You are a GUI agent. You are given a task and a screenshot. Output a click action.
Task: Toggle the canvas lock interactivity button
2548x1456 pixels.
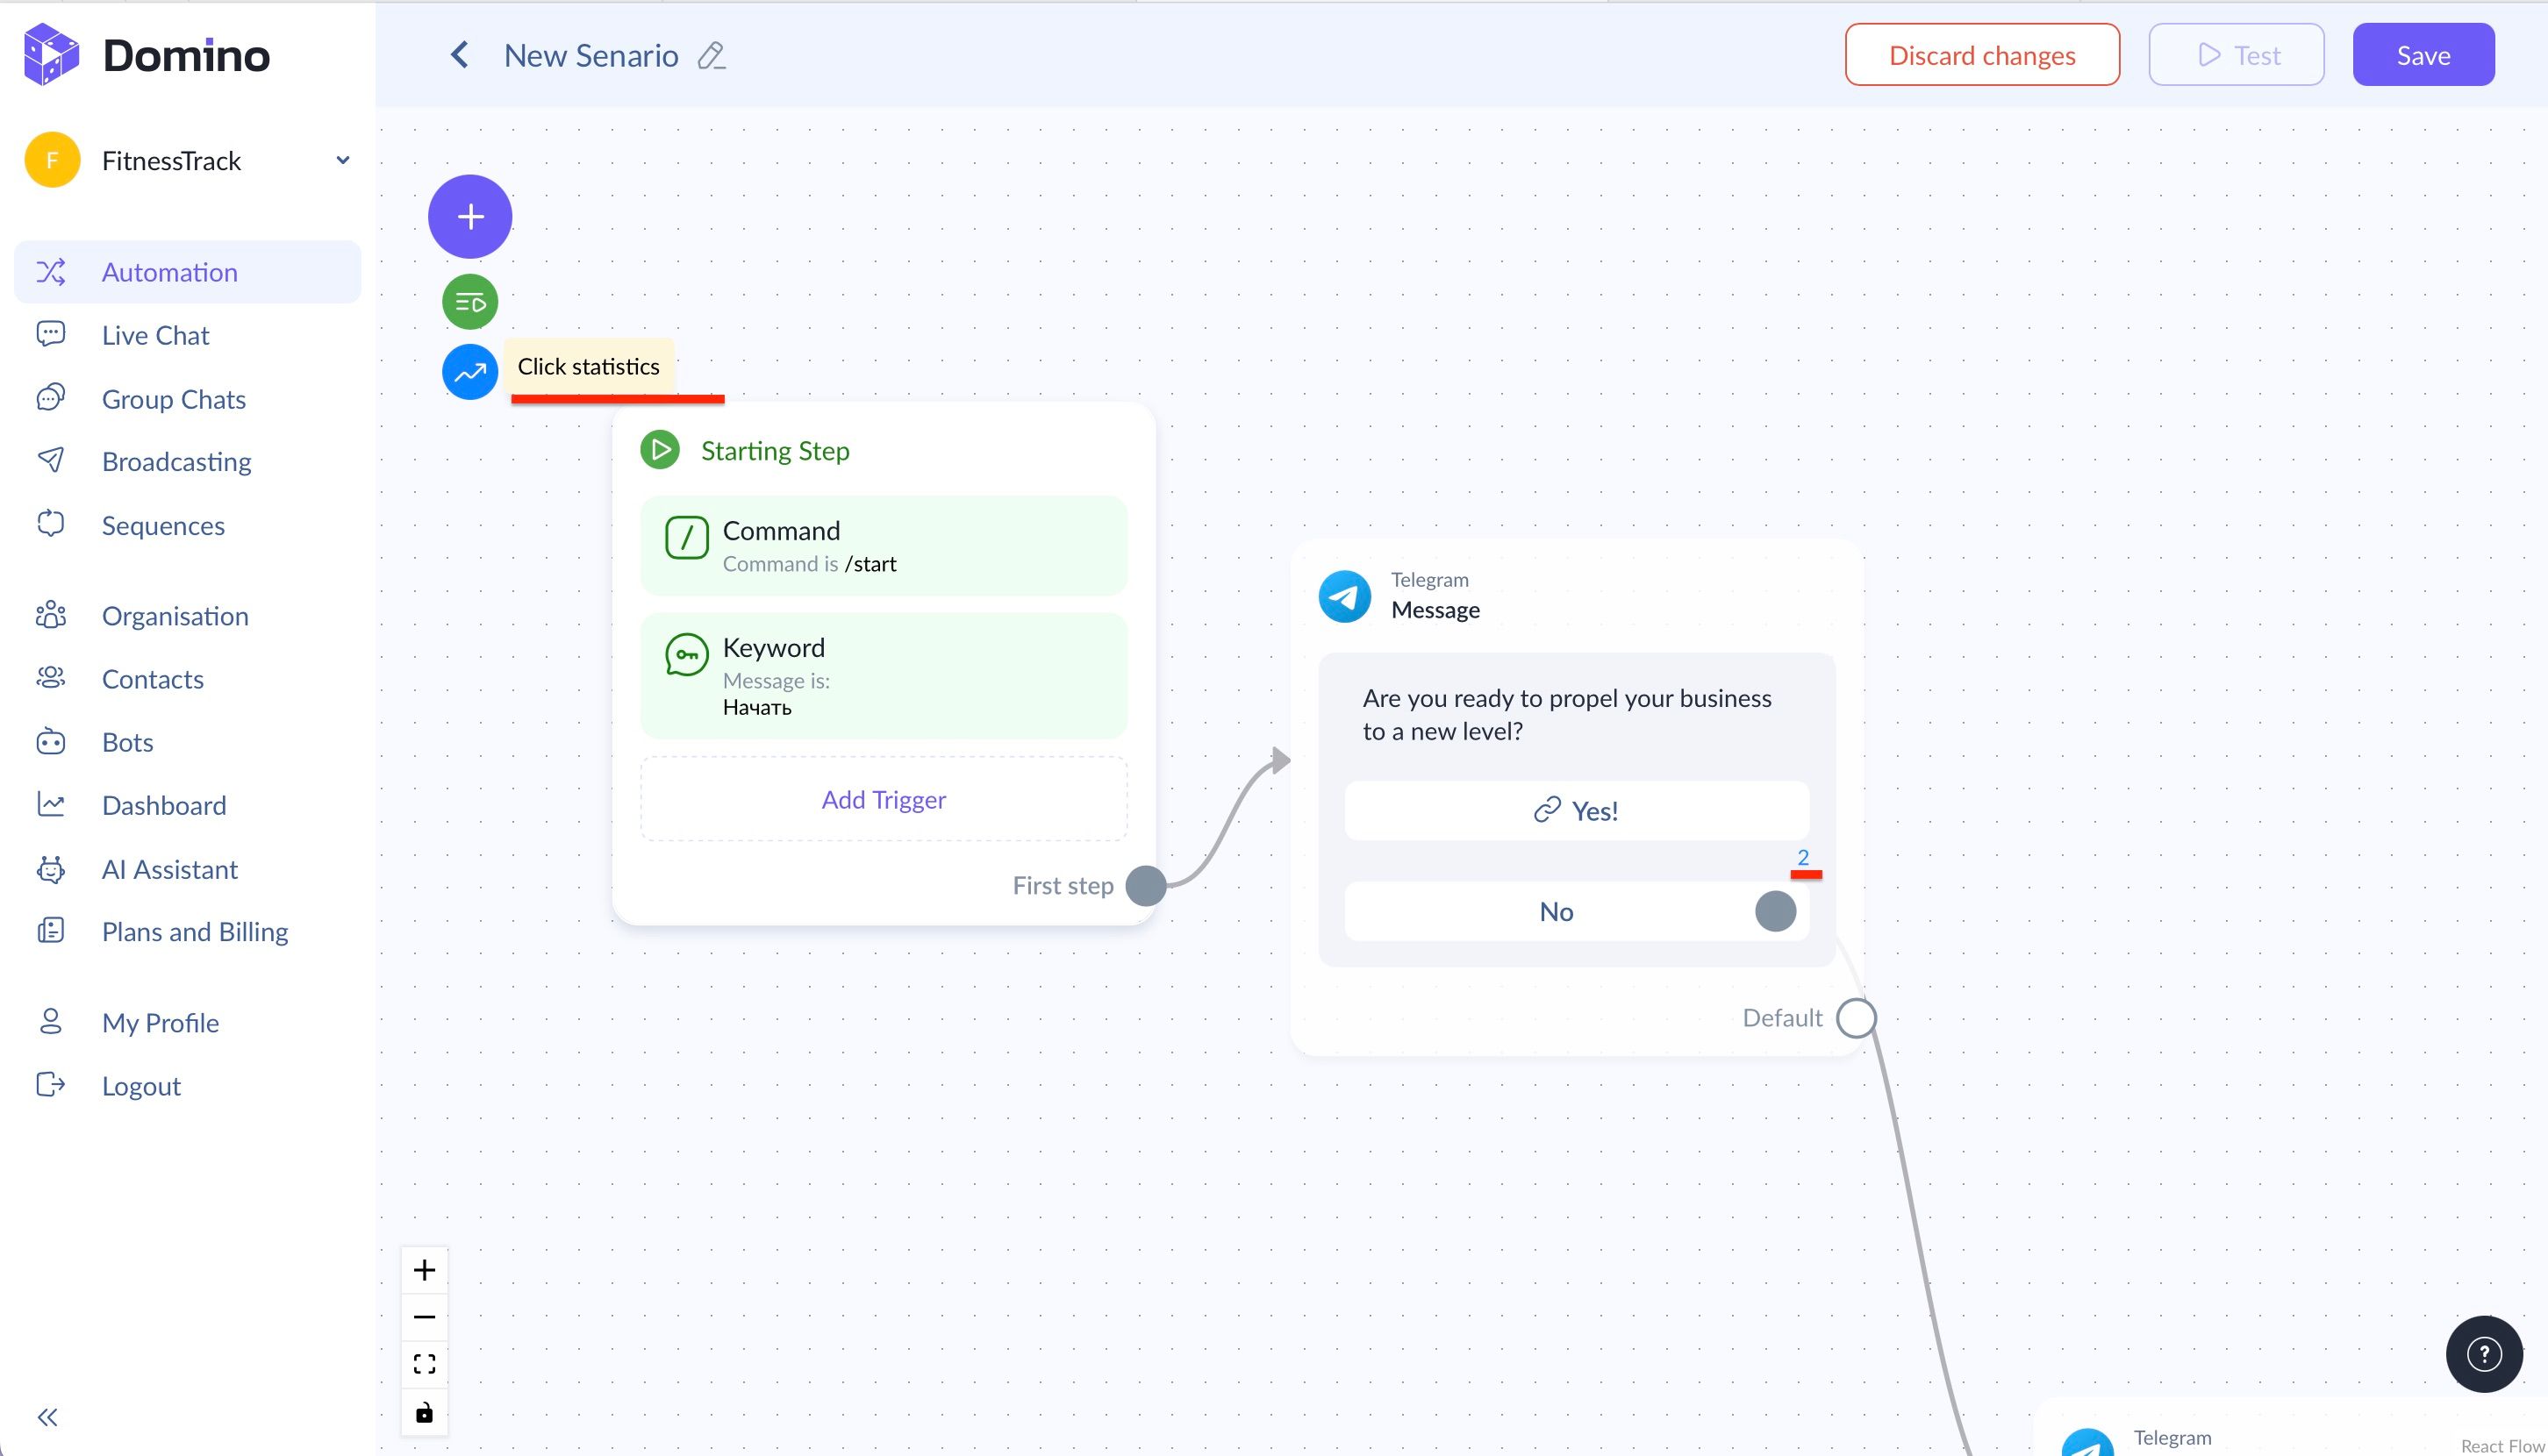(424, 1412)
